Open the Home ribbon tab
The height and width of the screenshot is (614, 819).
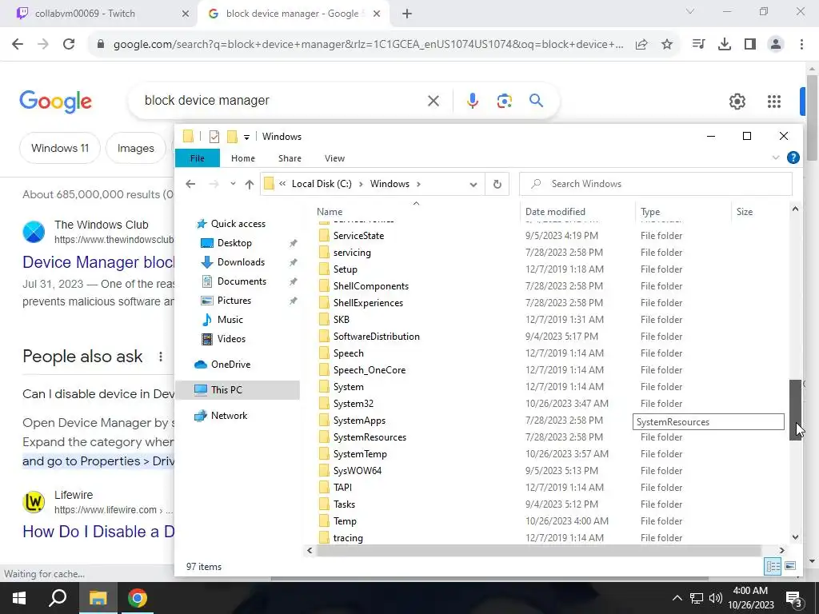[243, 158]
